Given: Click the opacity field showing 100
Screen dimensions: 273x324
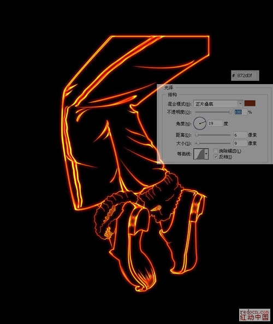Looking at the screenshot, I should pos(240,112).
